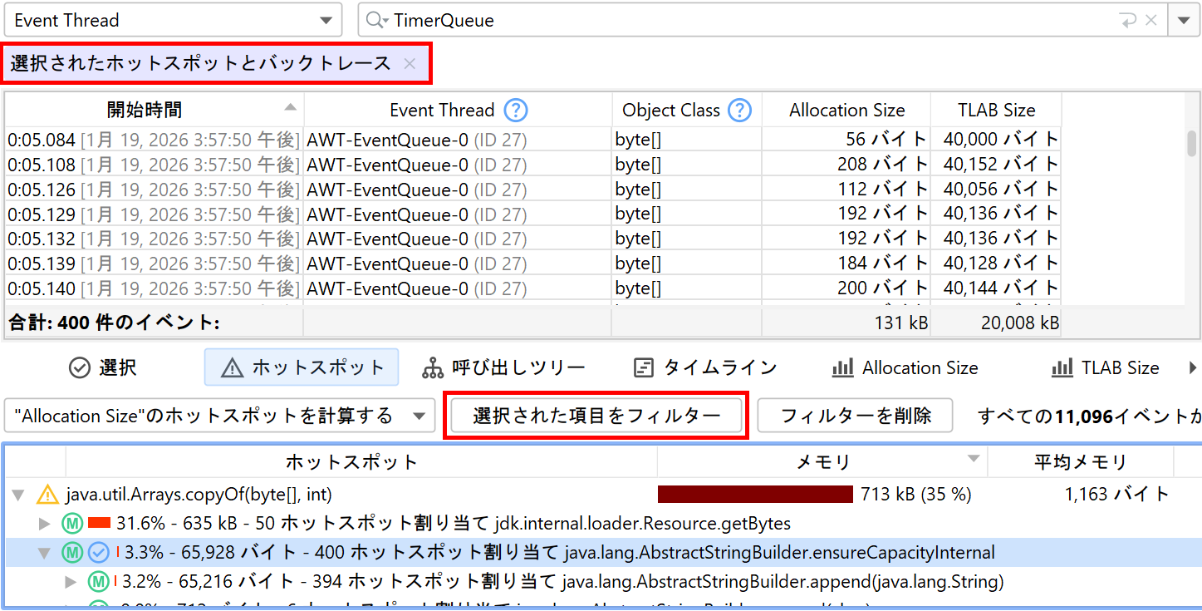Sort by the Allocation Size column header

pos(846,110)
